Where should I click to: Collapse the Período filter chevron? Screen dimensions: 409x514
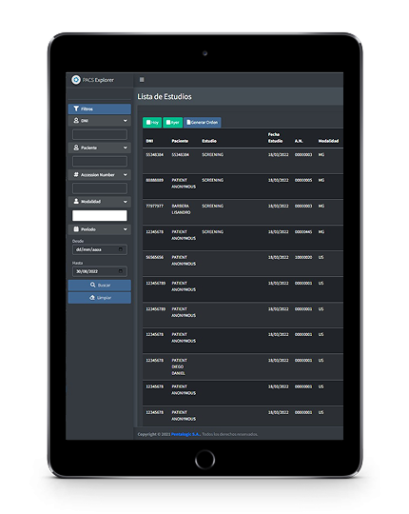126,229
